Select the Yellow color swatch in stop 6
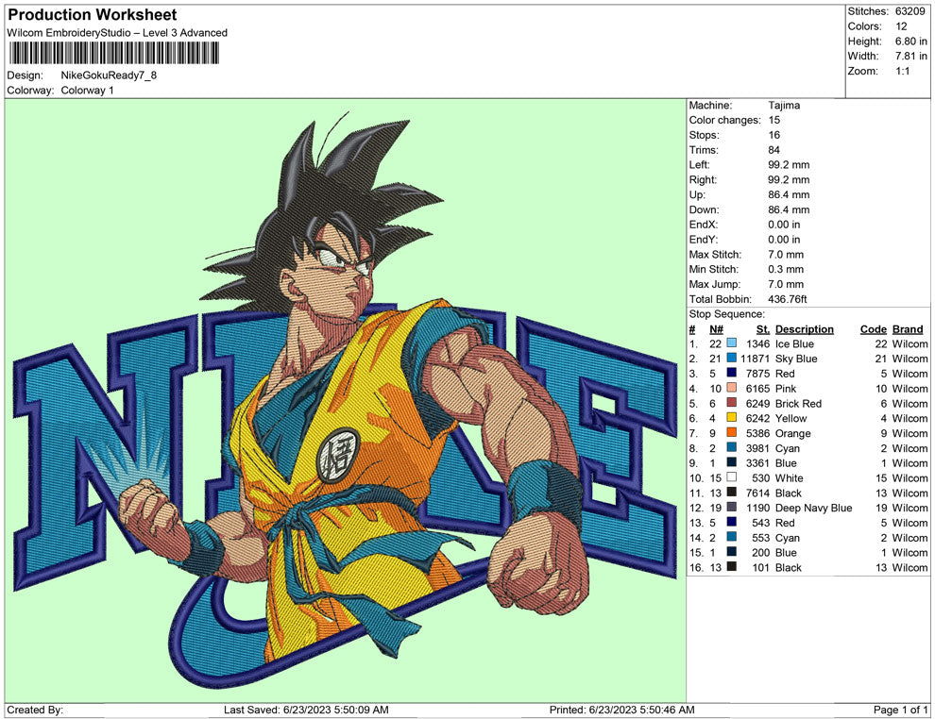Viewport: 935px width, 719px height. [x=732, y=418]
